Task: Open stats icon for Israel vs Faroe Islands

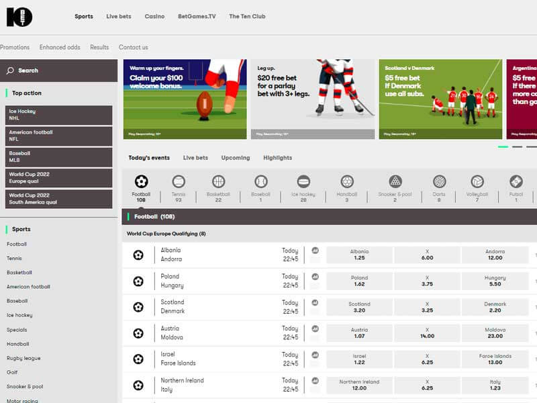Action: [315, 355]
